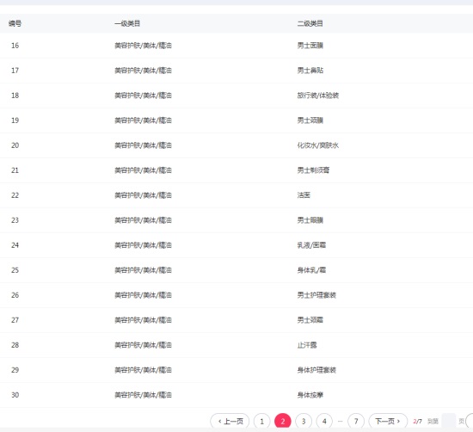Open page 1 in pagination
The height and width of the screenshot is (432, 473).
[x=261, y=421]
